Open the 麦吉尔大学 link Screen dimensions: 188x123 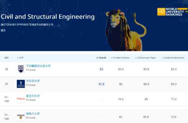pyautogui.click(x=33, y=96)
